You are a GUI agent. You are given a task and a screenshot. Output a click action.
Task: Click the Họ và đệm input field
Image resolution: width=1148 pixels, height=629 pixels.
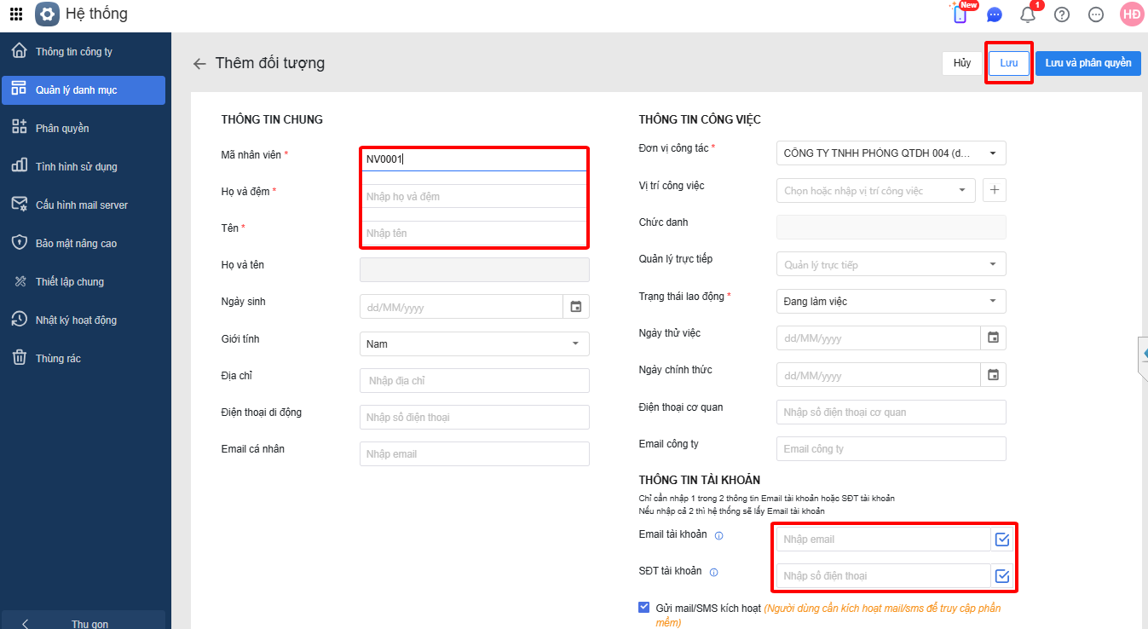[474, 197]
